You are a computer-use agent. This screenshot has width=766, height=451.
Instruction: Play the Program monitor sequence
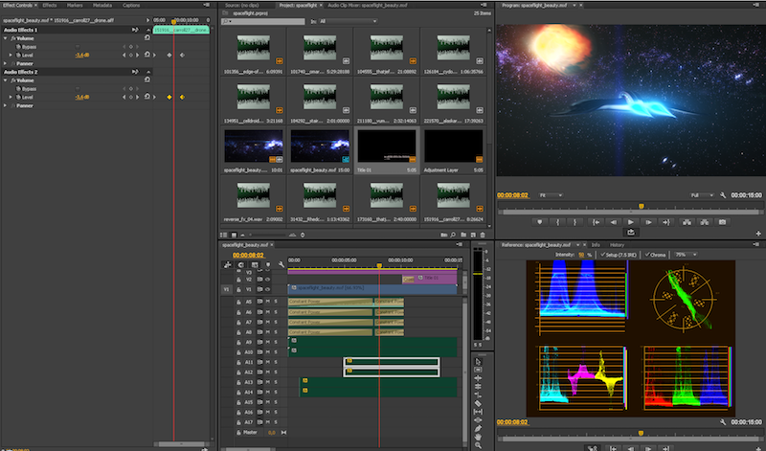pyautogui.click(x=631, y=222)
